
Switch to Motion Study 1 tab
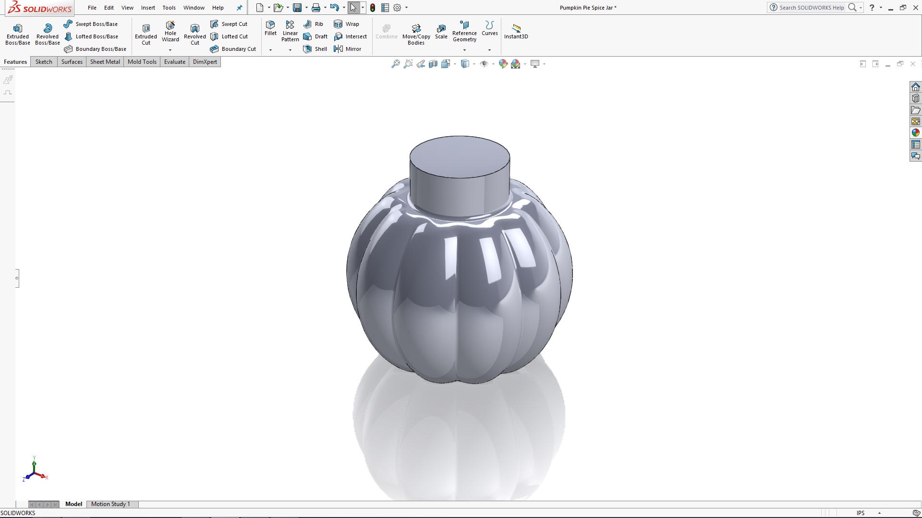pyautogui.click(x=110, y=504)
